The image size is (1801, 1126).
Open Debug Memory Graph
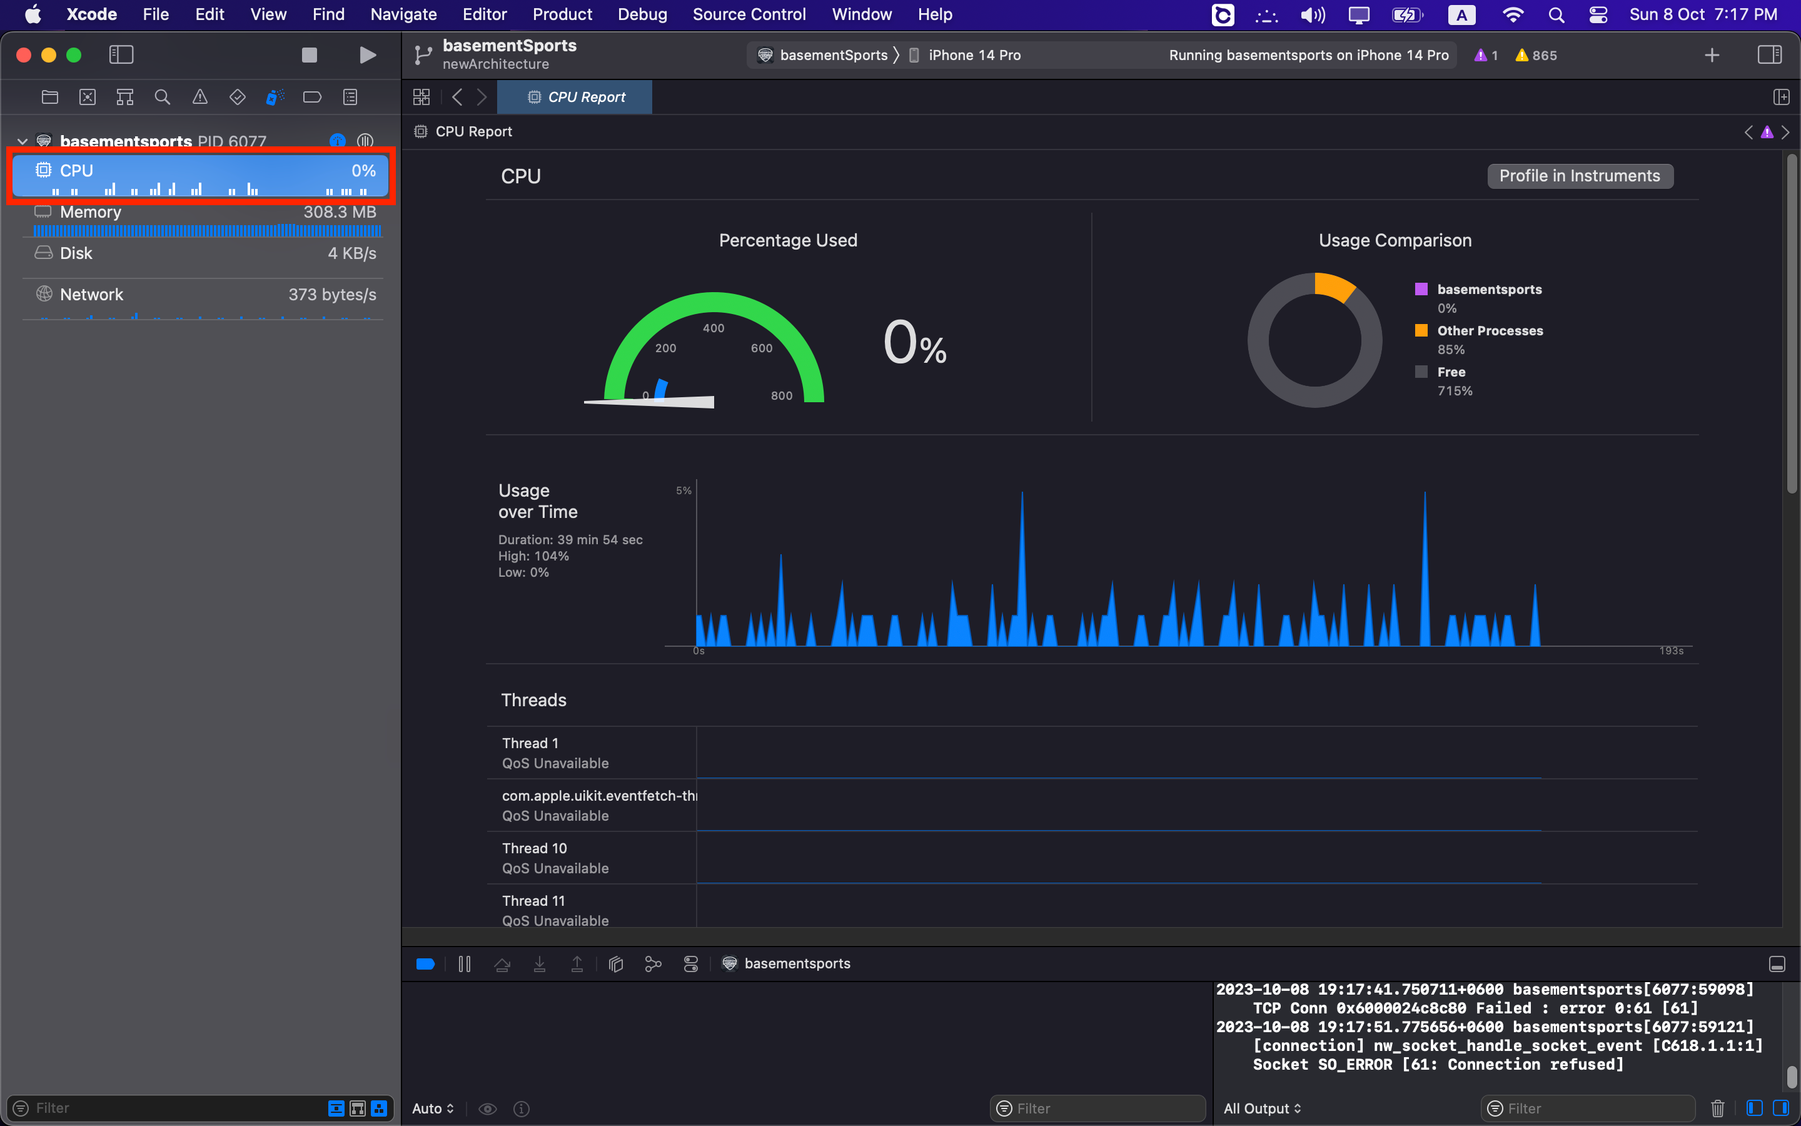(x=653, y=963)
